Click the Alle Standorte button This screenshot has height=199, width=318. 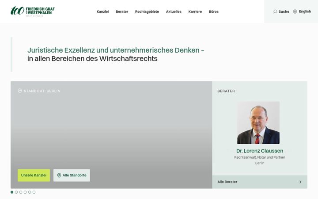coord(72,175)
